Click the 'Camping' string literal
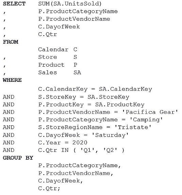This screenshot has height=195, width=182. [x=146, y=120]
